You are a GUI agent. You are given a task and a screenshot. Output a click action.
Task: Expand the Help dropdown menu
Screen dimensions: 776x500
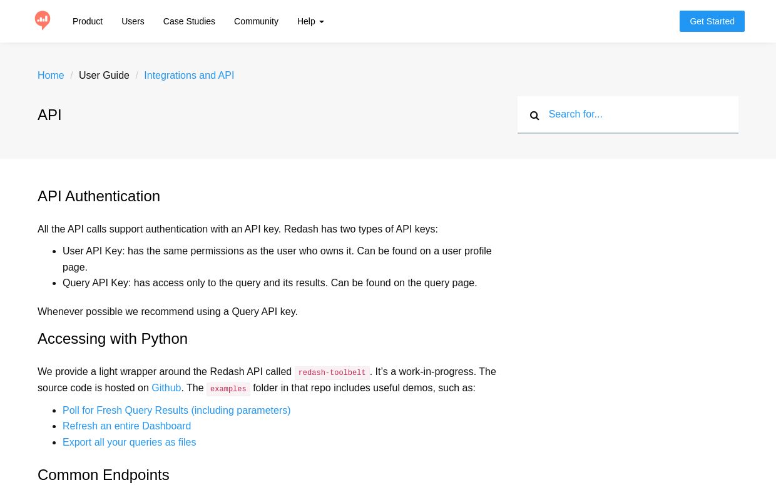(x=310, y=21)
